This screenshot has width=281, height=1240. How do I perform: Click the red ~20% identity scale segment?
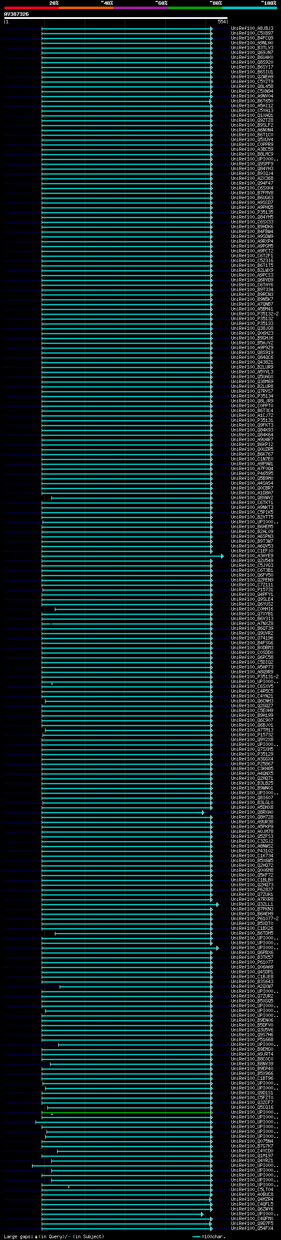pos(31,8)
